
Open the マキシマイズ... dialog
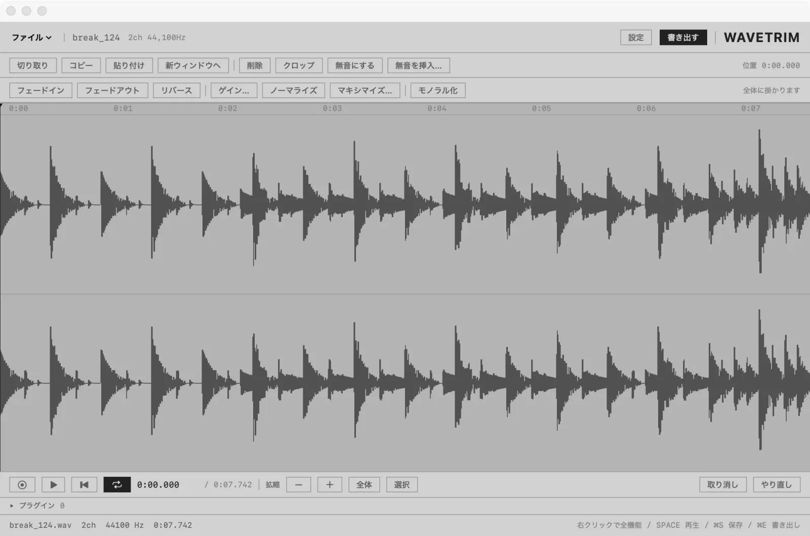(365, 91)
